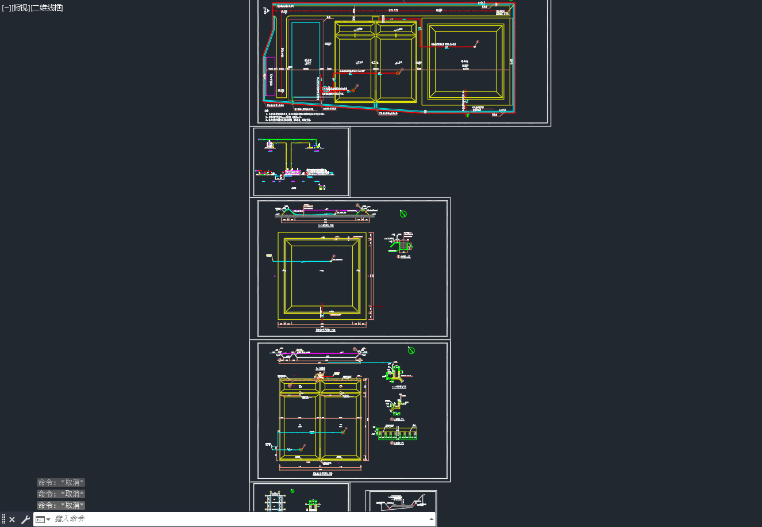Open the [-] viewport controls menu
The height and width of the screenshot is (527, 762).
pos(6,7)
